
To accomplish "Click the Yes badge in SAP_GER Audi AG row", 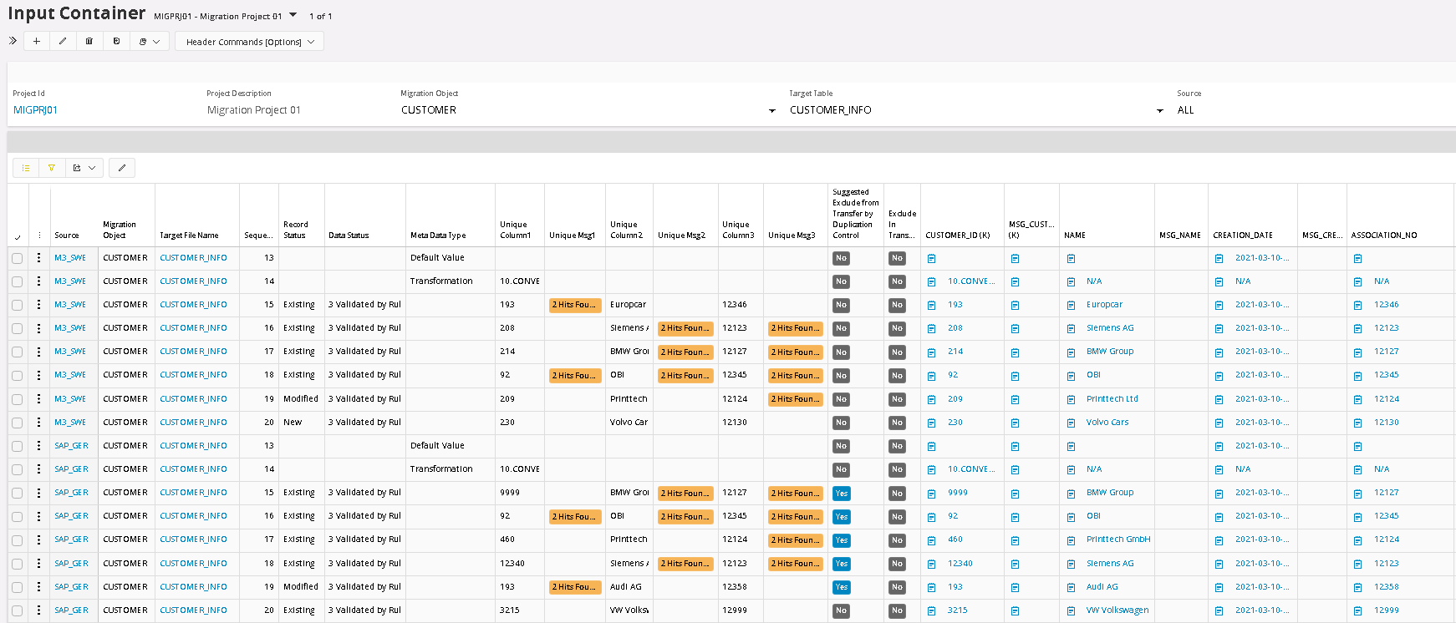I will coord(841,587).
